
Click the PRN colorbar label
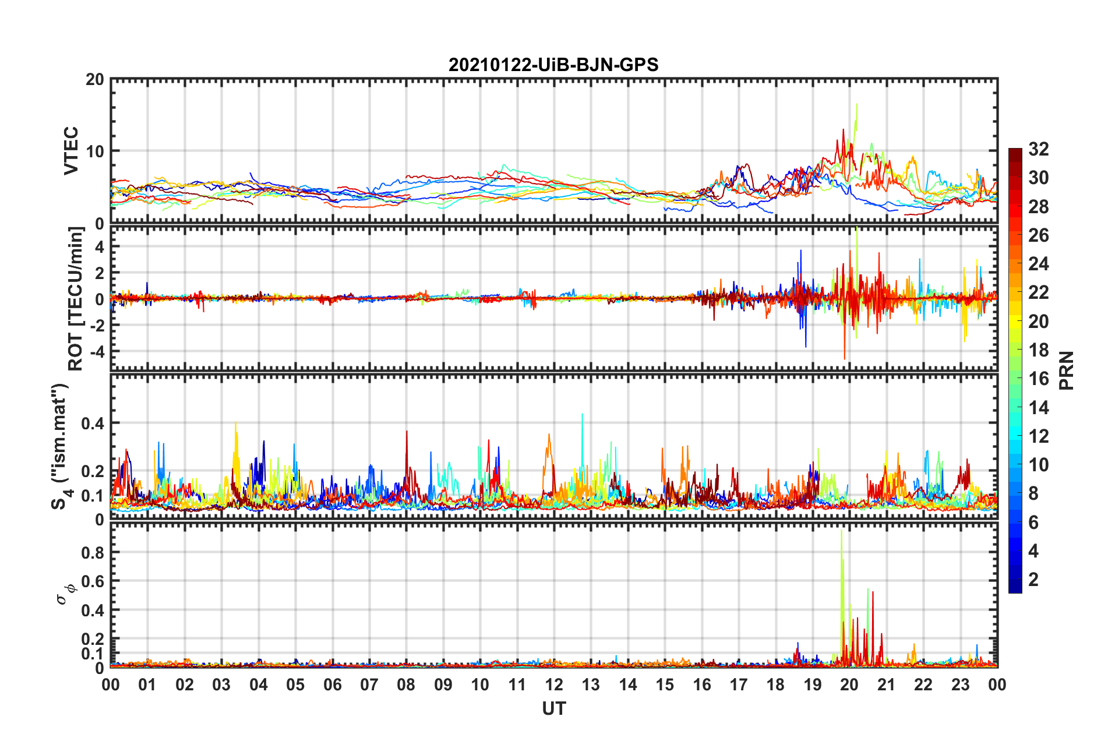coord(1067,370)
